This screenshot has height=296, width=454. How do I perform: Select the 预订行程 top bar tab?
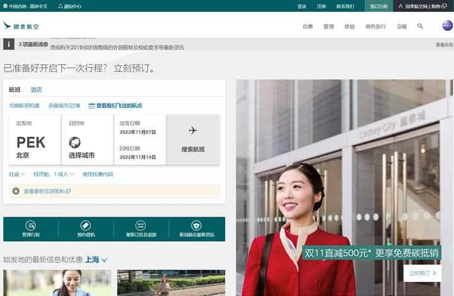[379, 6]
